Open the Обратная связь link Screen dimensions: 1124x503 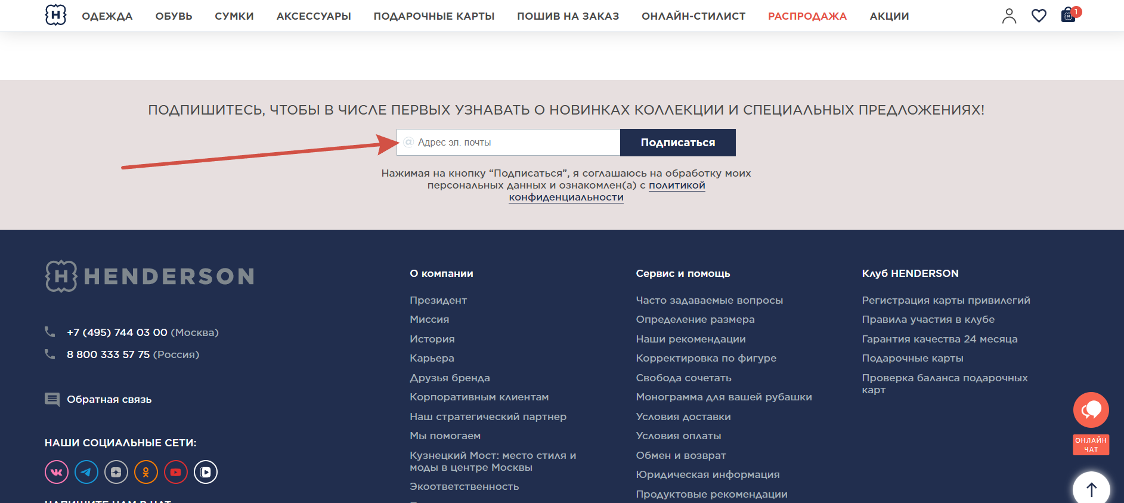tap(109, 399)
